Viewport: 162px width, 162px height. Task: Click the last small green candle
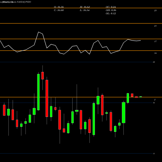pos(141,97)
